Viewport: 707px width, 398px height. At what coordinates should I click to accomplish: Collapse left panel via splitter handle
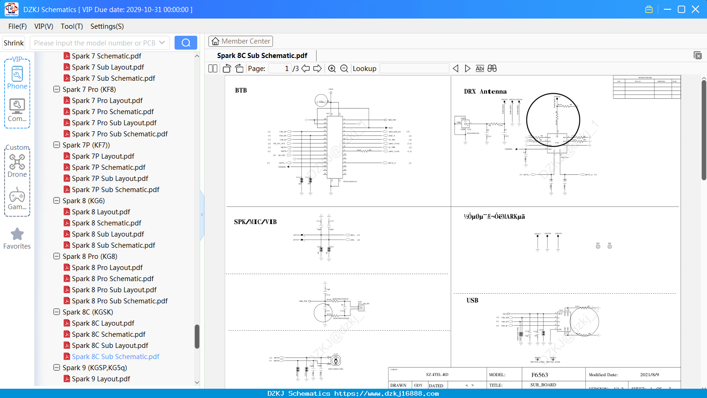click(x=202, y=214)
